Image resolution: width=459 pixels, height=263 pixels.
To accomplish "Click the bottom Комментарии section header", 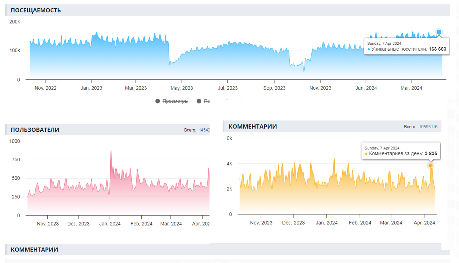I will pyautogui.click(x=35, y=250).
